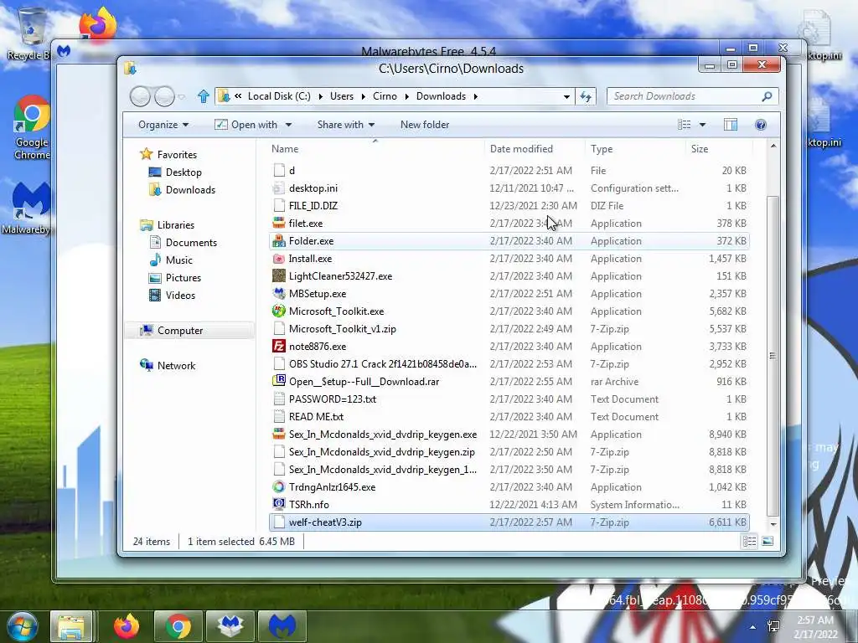Open Firefox from the taskbar

126,626
